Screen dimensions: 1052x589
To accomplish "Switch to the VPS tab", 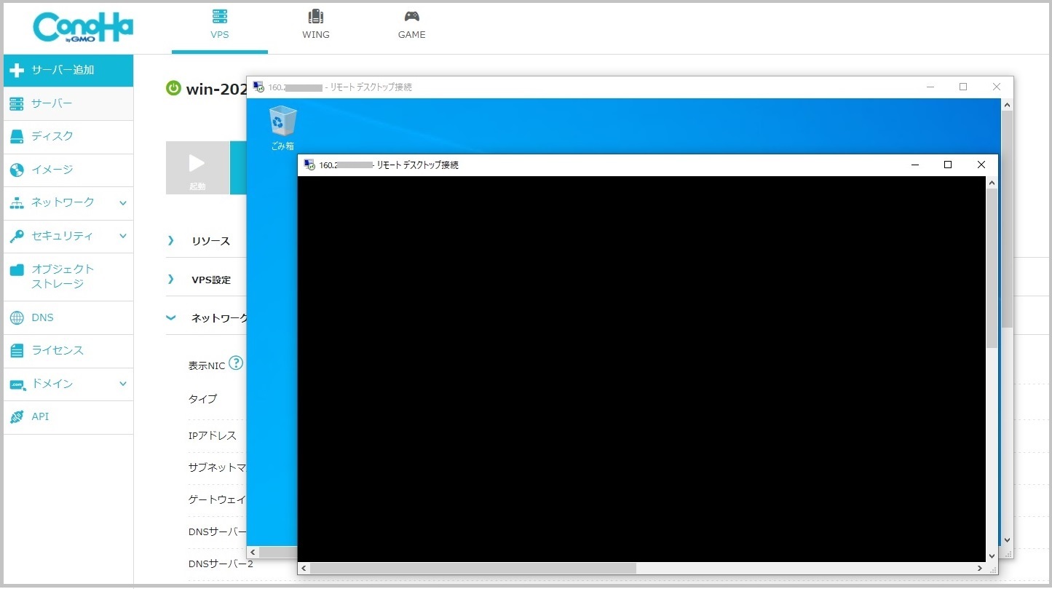I will click(219, 26).
